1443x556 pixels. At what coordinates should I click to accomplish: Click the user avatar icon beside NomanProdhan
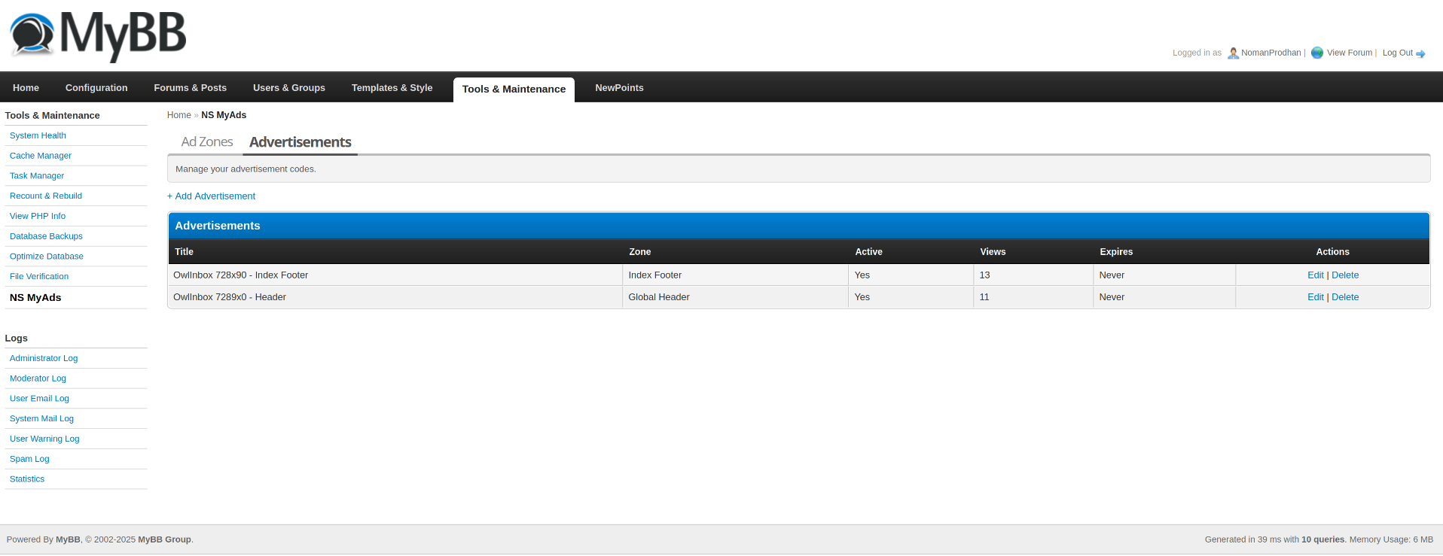click(1233, 53)
